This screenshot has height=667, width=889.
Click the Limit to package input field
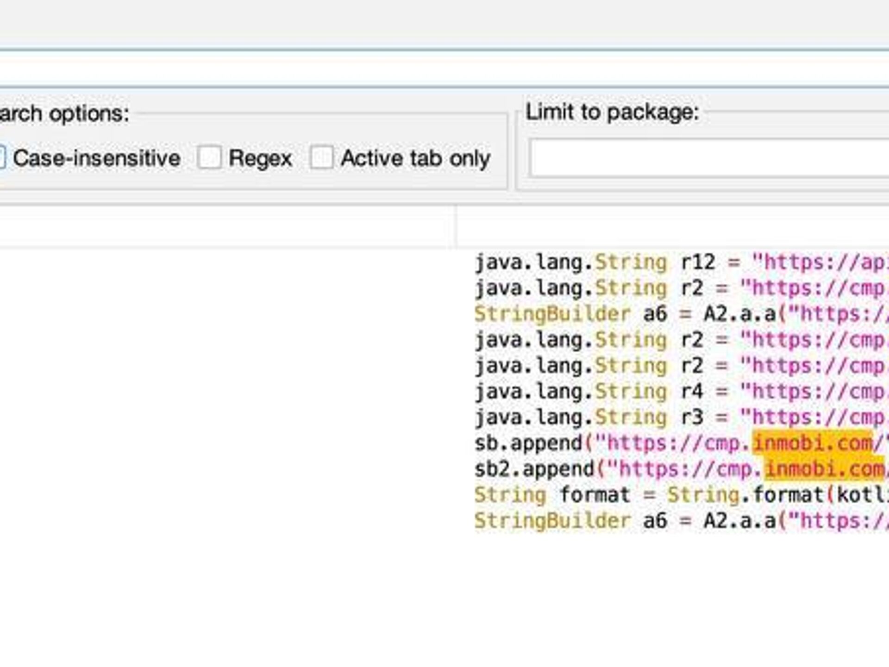(709, 158)
